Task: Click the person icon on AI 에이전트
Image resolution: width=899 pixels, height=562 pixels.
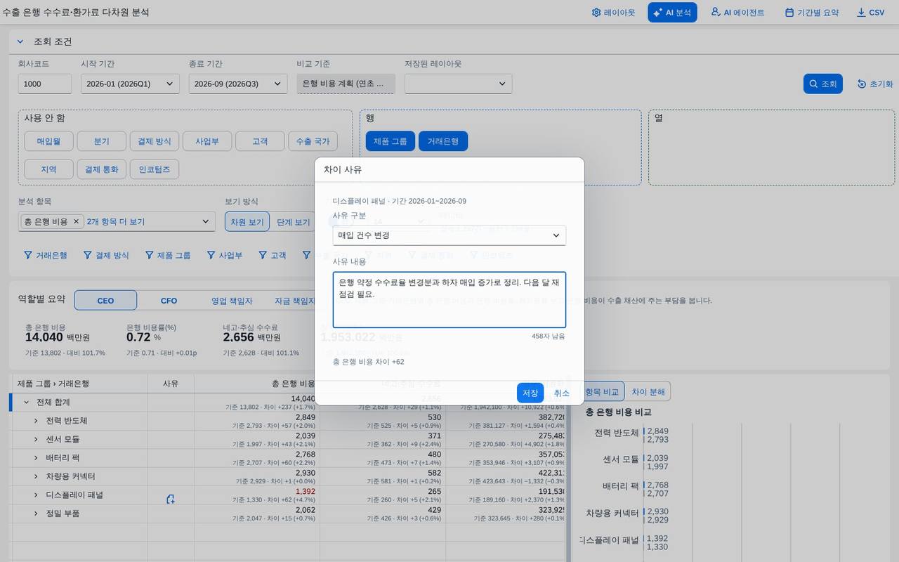Action: (x=716, y=13)
